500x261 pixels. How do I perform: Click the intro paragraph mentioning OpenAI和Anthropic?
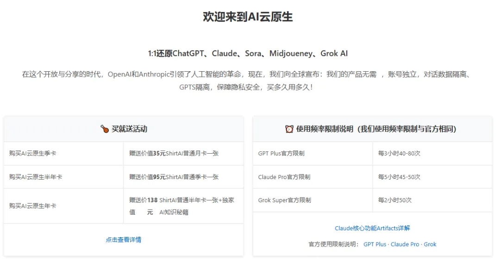pyautogui.click(x=247, y=81)
